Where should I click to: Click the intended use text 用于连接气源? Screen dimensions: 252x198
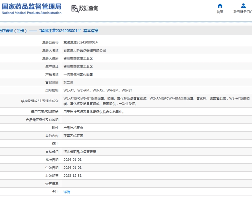point(94,112)
